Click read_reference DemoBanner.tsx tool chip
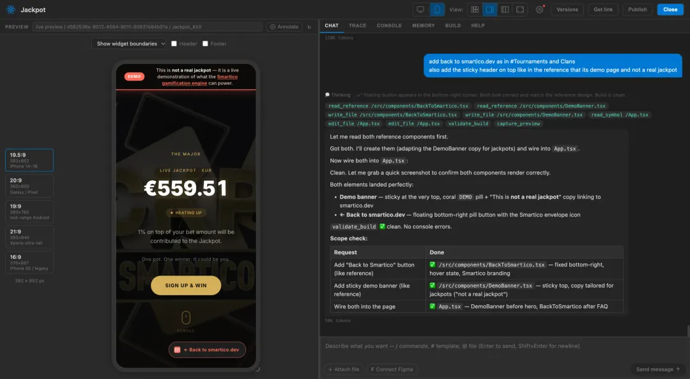 tap(541, 106)
